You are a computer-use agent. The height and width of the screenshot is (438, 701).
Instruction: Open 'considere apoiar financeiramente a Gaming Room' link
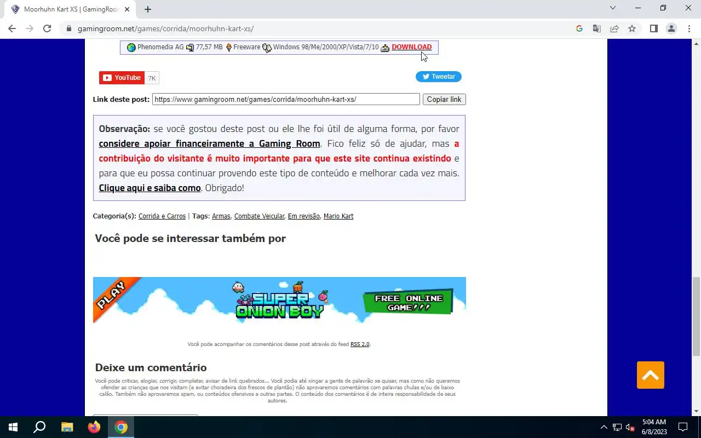[209, 143]
